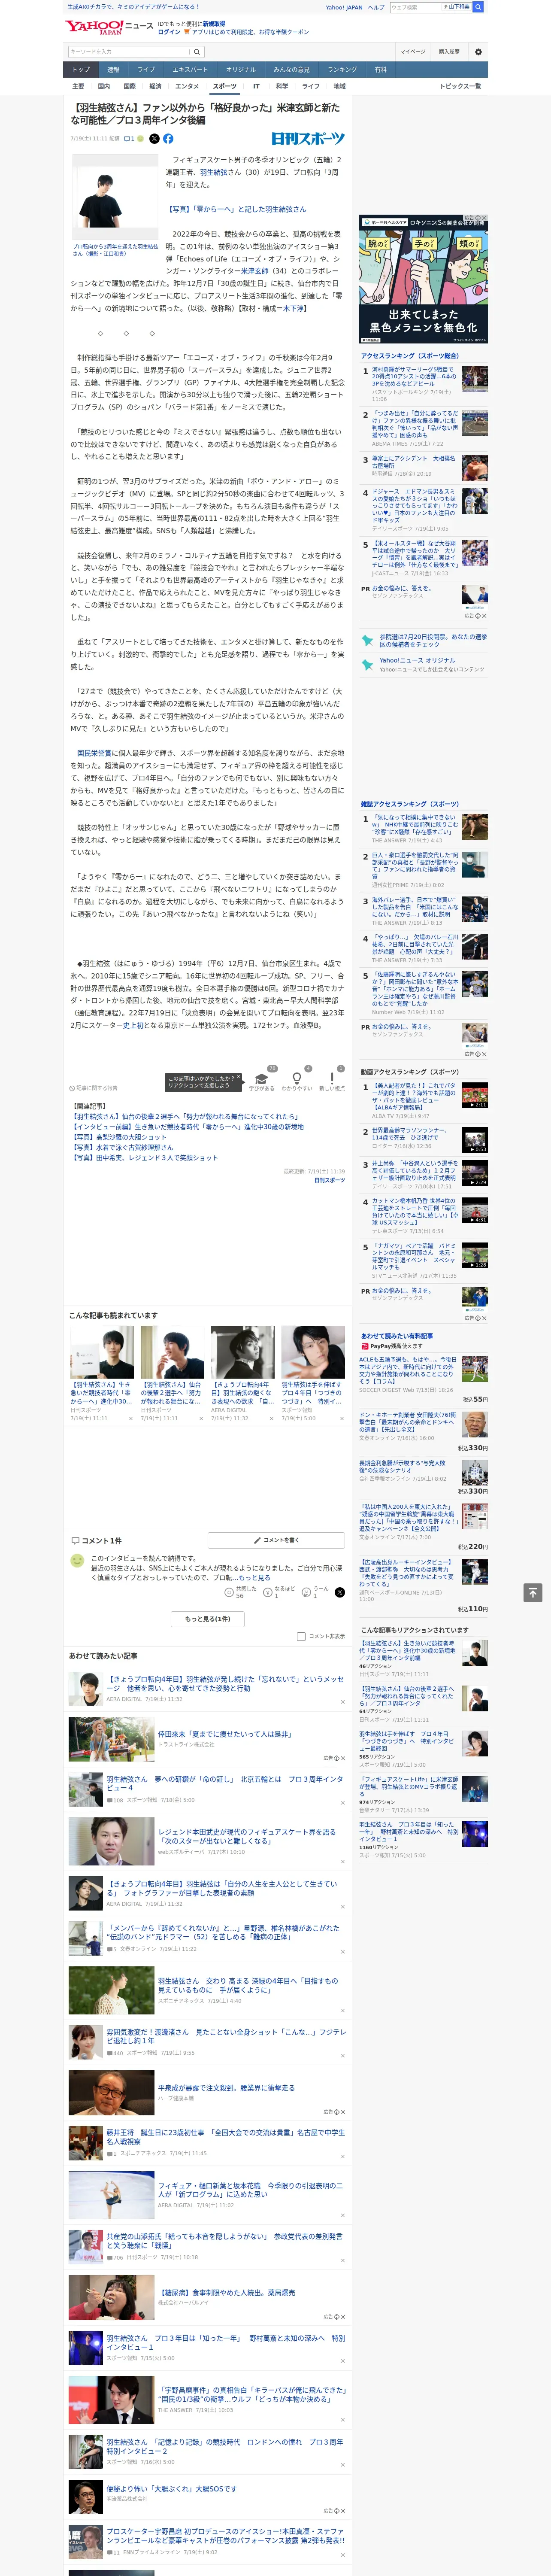The height and width of the screenshot is (2576, 551).
Task: Share article on Facebook using header icon
Action: tap(168, 139)
